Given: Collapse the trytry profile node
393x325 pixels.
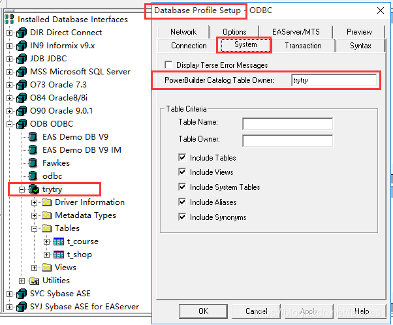Looking at the screenshot, I should click(x=22, y=189).
